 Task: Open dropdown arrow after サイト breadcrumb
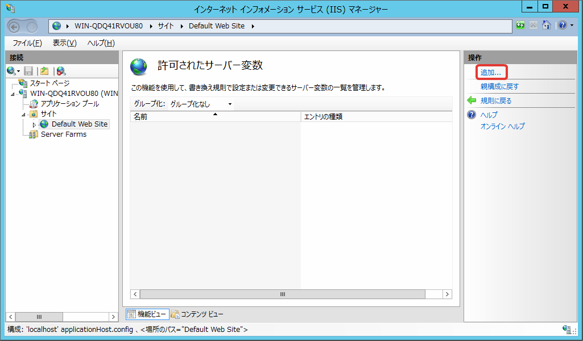(182, 26)
